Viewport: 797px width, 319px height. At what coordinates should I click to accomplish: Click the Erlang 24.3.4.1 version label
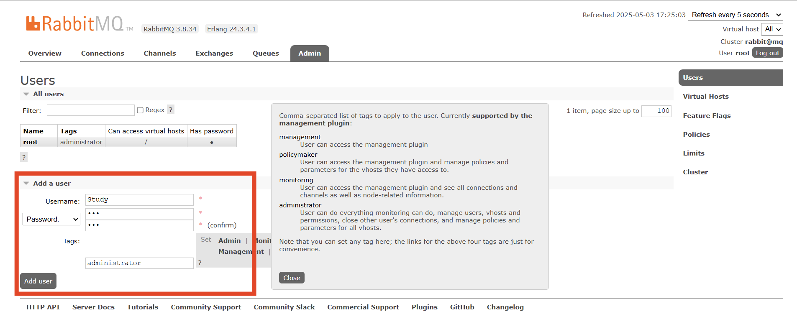pyautogui.click(x=231, y=29)
